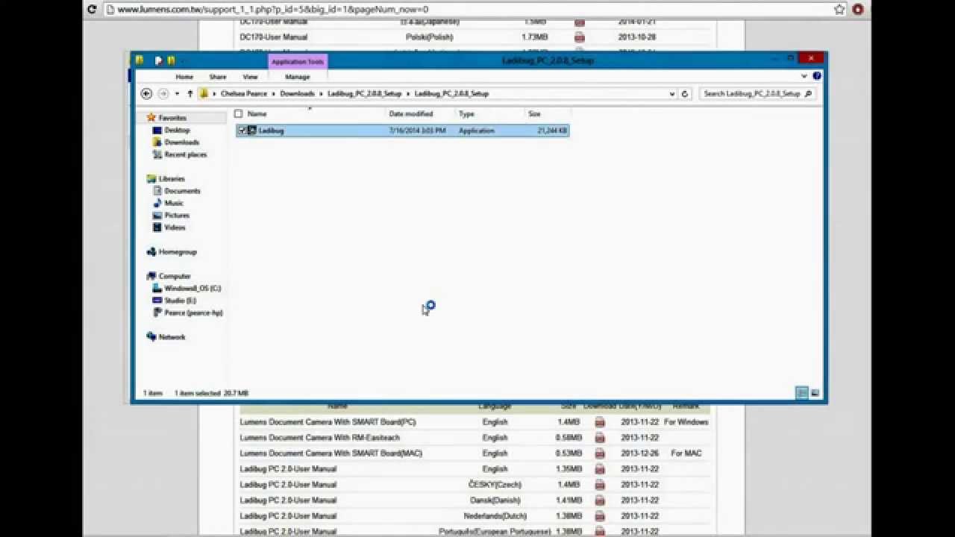Image resolution: width=955 pixels, height=537 pixels.
Task: Click Downloads in the breadcrumb path
Action: 297,94
